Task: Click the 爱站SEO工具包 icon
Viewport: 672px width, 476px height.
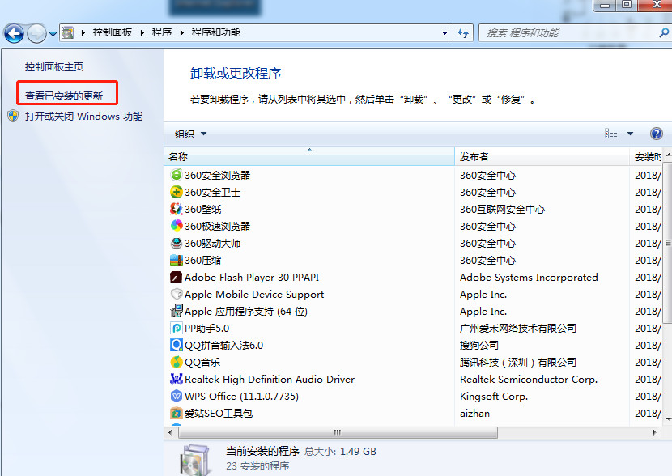Action: (x=177, y=413)
